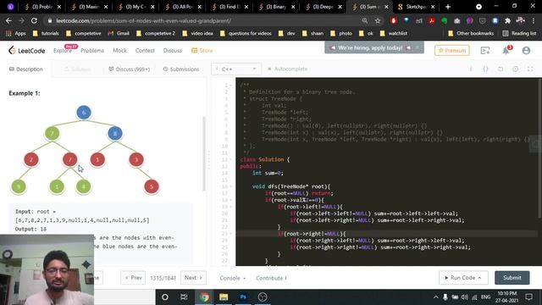The image size is (542, 305).
Task: Open a new browser tab
Action: [x=448, y=7]
